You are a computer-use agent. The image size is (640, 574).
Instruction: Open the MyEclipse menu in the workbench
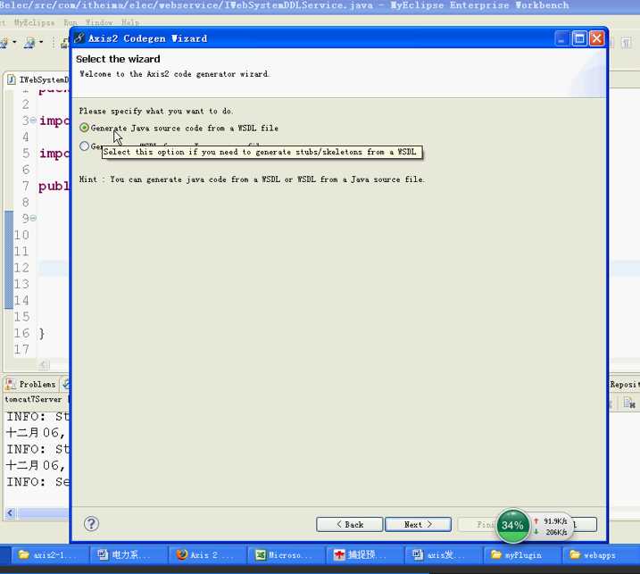click(34, 22)
